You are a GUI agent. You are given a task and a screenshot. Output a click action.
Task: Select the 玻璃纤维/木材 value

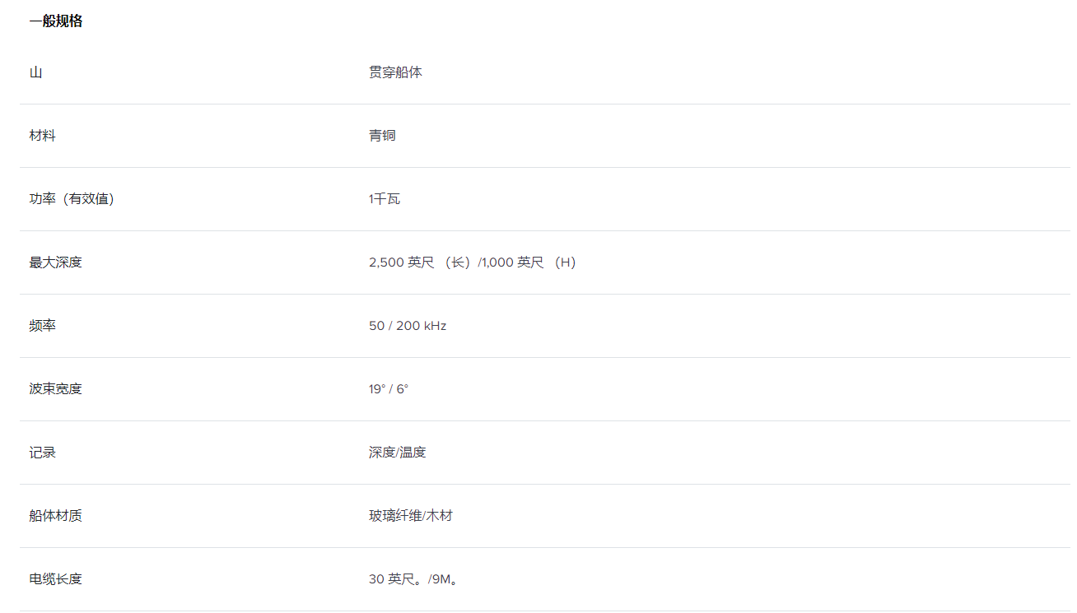coord(410,516)
